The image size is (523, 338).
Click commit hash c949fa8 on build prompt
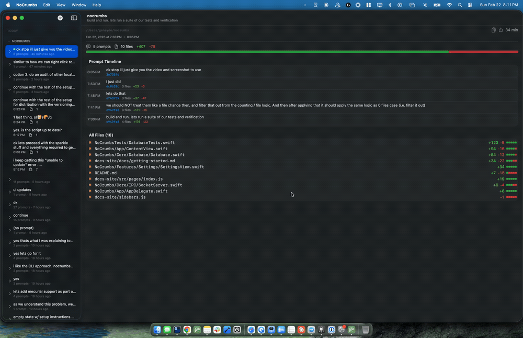coord(113,122)
